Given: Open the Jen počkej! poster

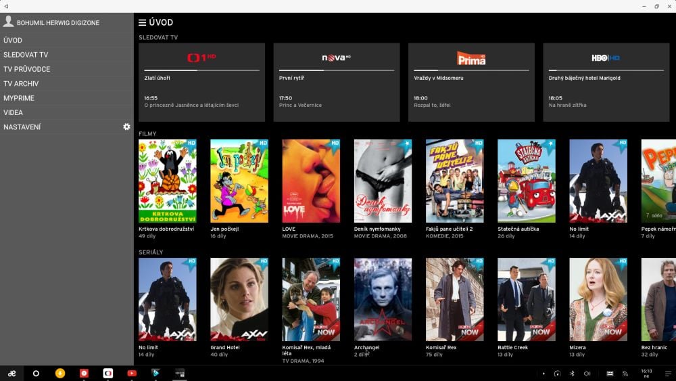Looking at the screenshot, I should click(x=239, y=181).
